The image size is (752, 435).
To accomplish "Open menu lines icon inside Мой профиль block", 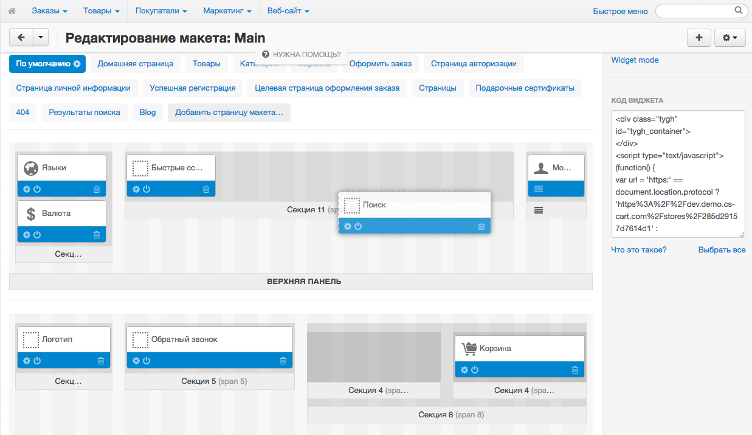I will (539, 189).
